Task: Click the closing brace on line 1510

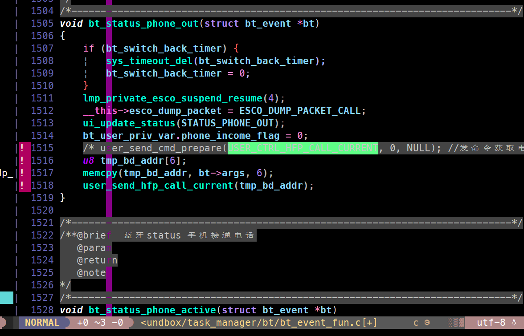Action: (86, 86)
